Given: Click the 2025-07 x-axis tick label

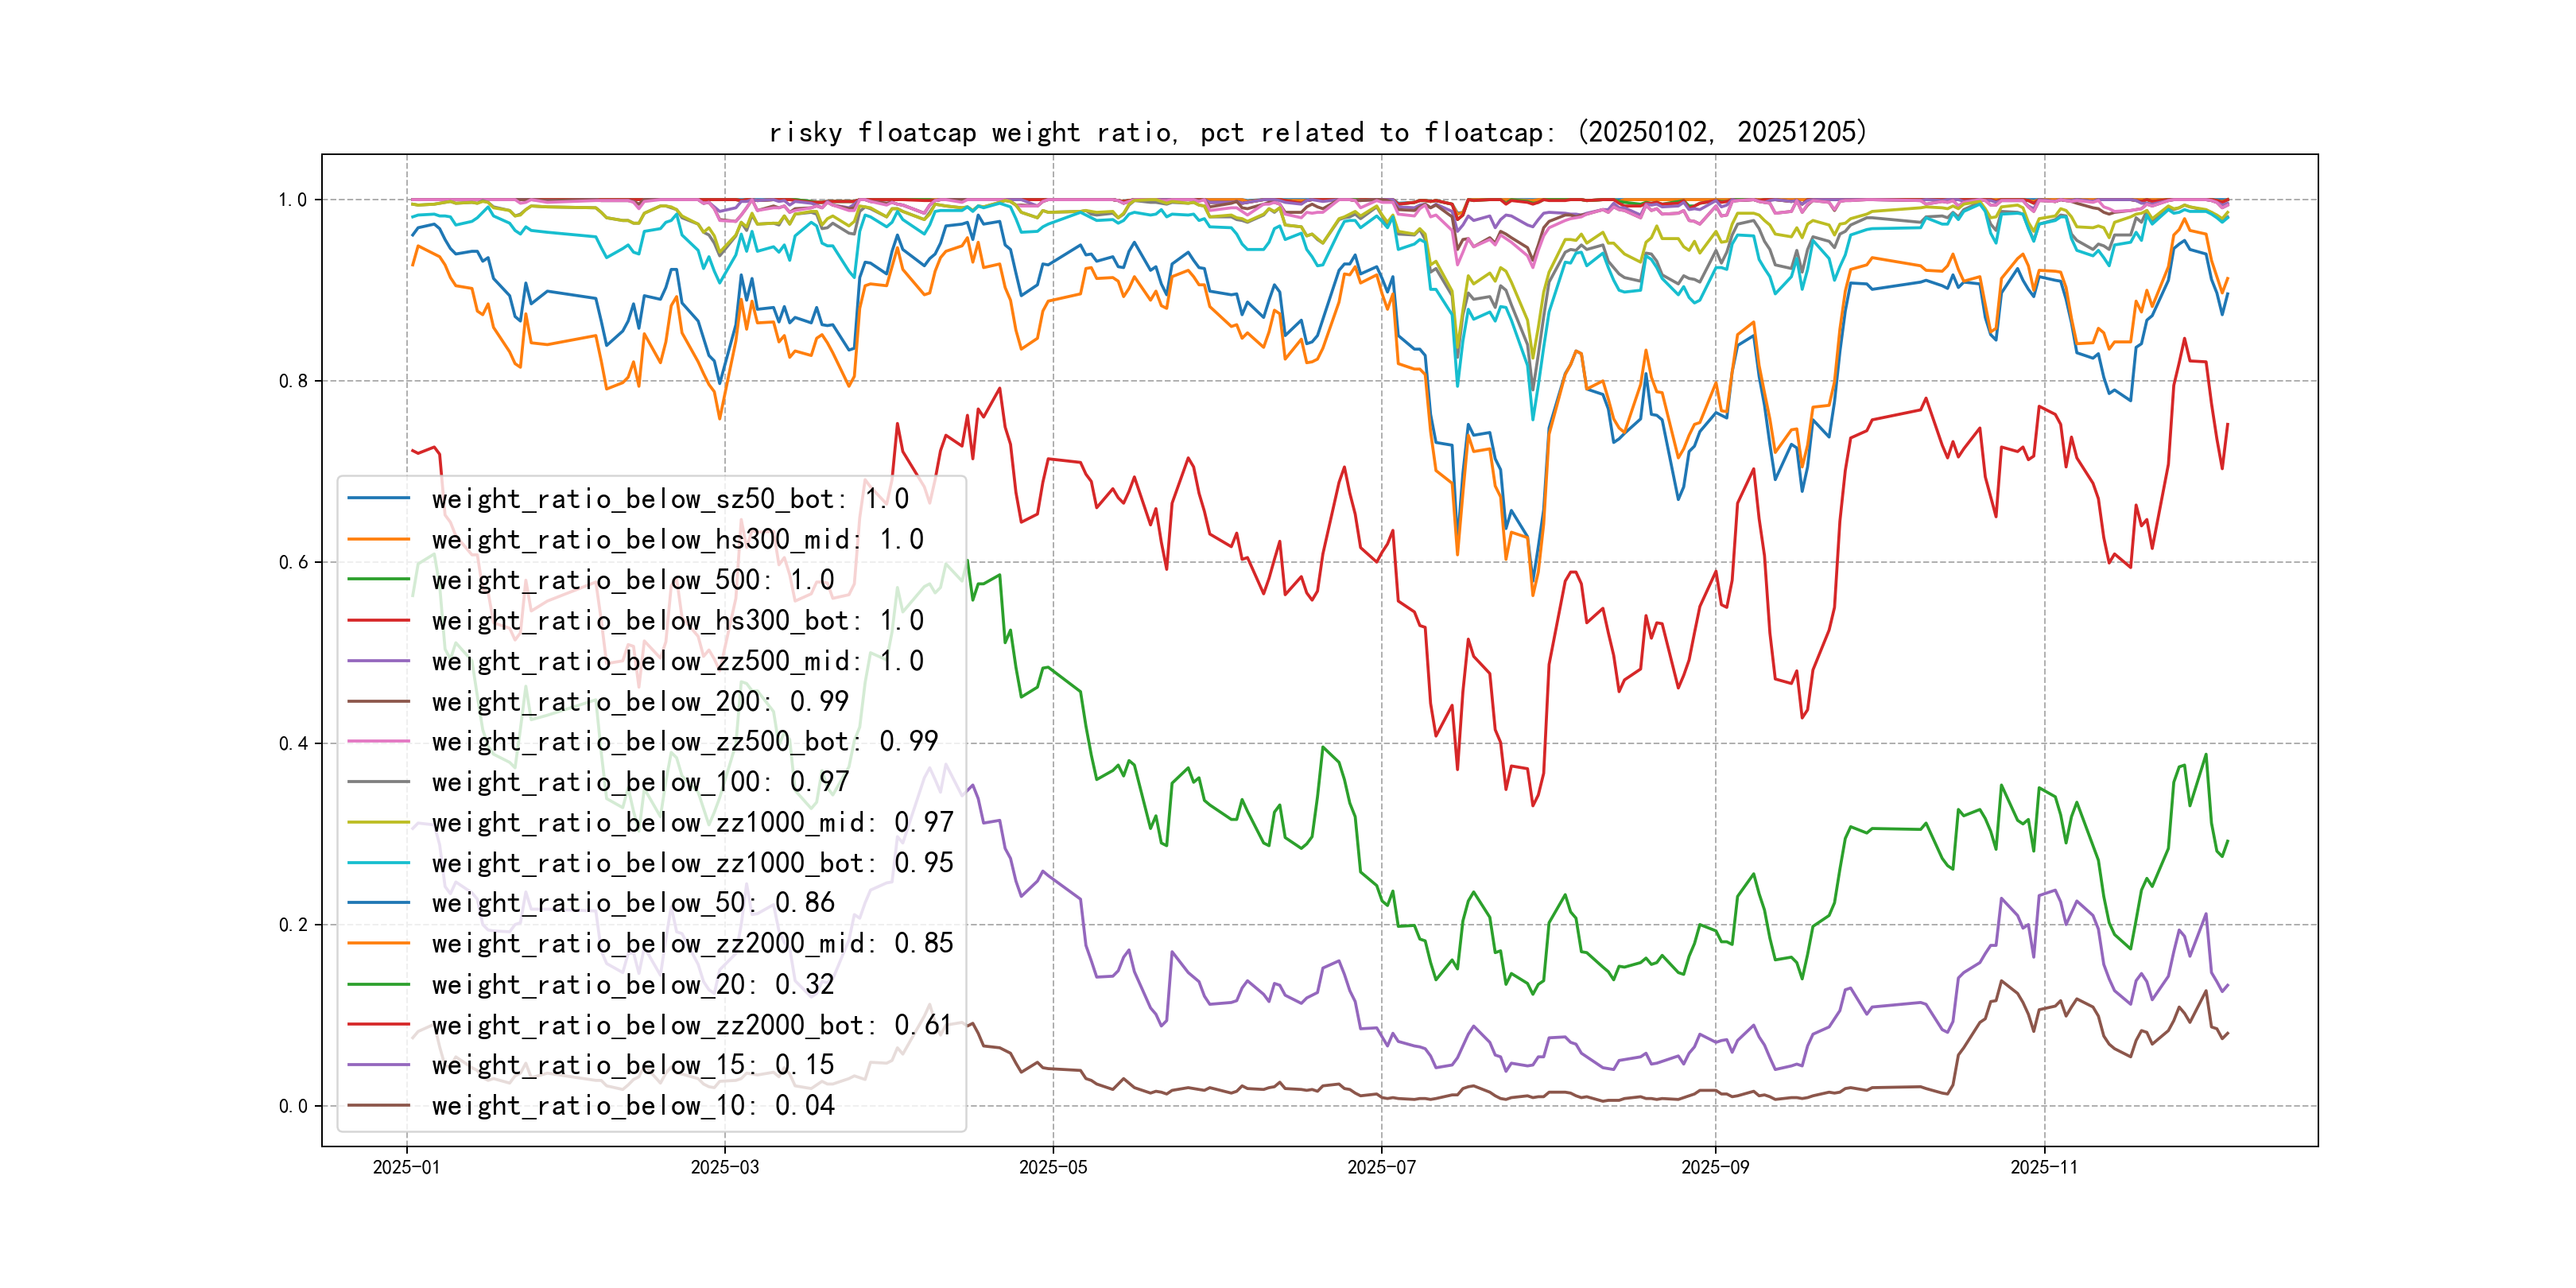Looking at the screenshot, I should pos(1381,1168).
